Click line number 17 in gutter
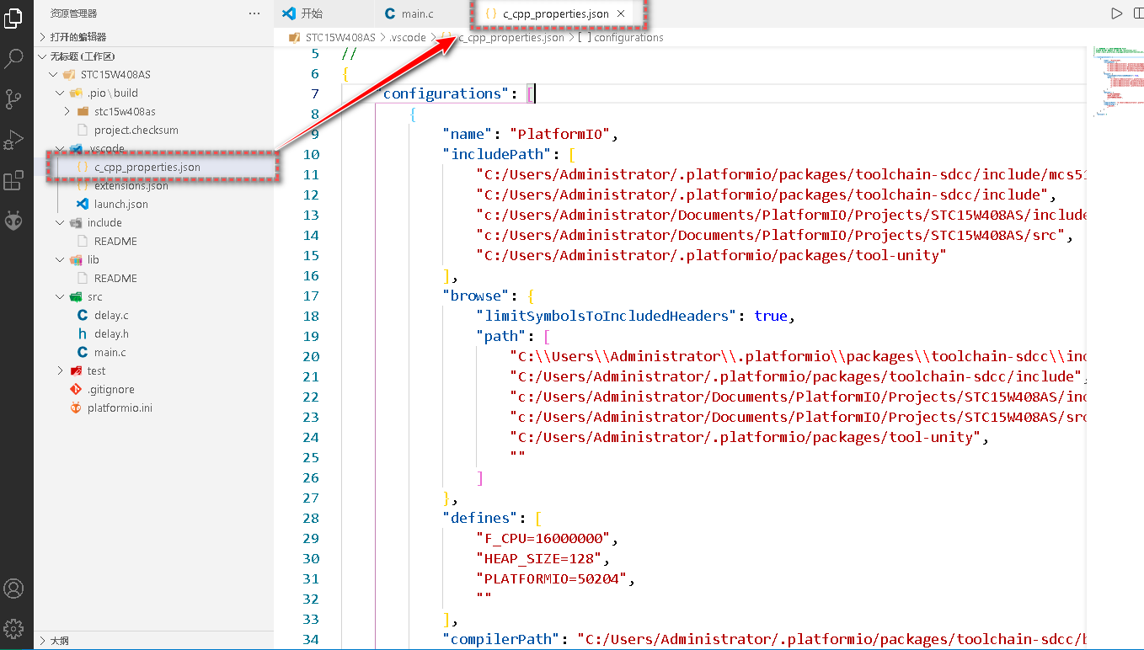 point(312,296)
